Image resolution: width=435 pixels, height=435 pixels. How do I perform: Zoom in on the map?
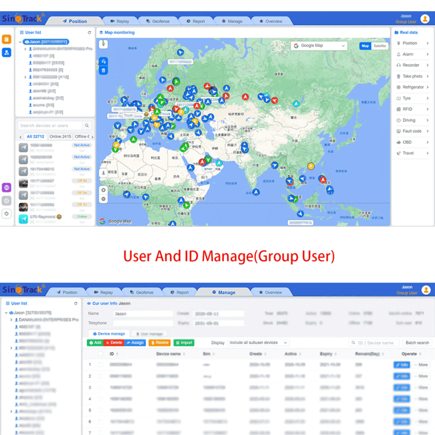tap(104, 190)
